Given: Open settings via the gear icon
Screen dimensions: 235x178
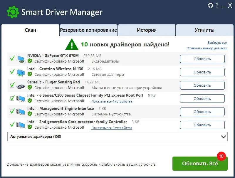Looking at the screenshot, I should coord(210,5).
